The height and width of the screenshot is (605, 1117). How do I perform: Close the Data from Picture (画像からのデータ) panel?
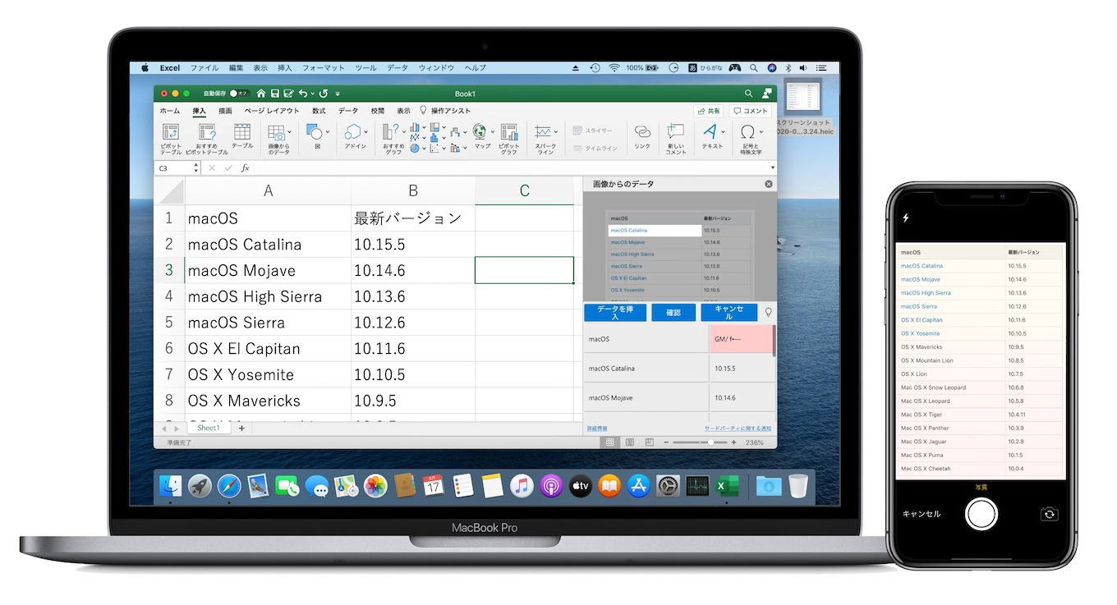point(769,184)
